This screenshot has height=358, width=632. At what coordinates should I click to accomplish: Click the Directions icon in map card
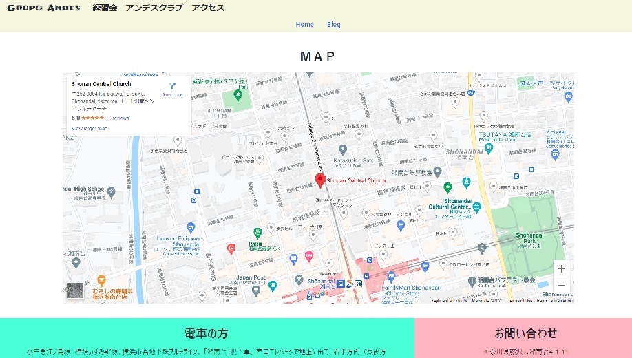click(x=173, y=86)
